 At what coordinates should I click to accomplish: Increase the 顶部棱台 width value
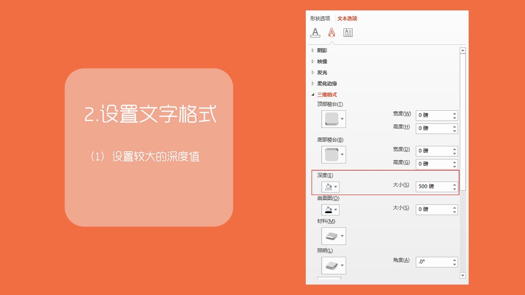pyautogui.click(x=454, y=113)
